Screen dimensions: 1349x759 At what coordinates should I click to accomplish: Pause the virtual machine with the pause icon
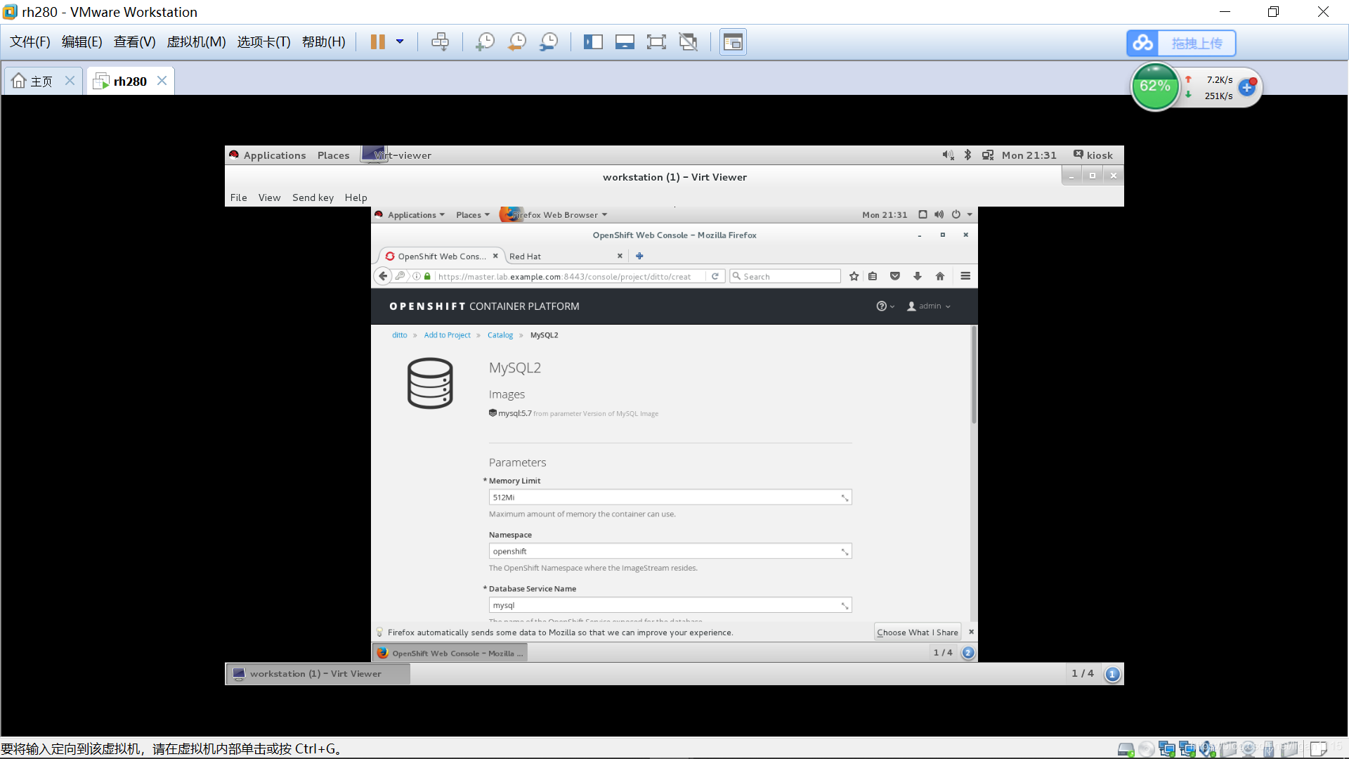pyautogui.click(x=377, y=42)
